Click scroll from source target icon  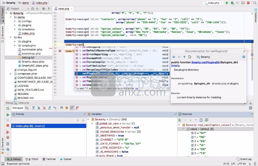click(x=33, y=8)
